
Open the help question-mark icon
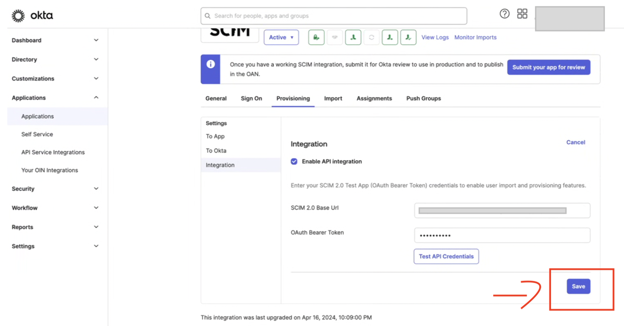click(504, 14)
